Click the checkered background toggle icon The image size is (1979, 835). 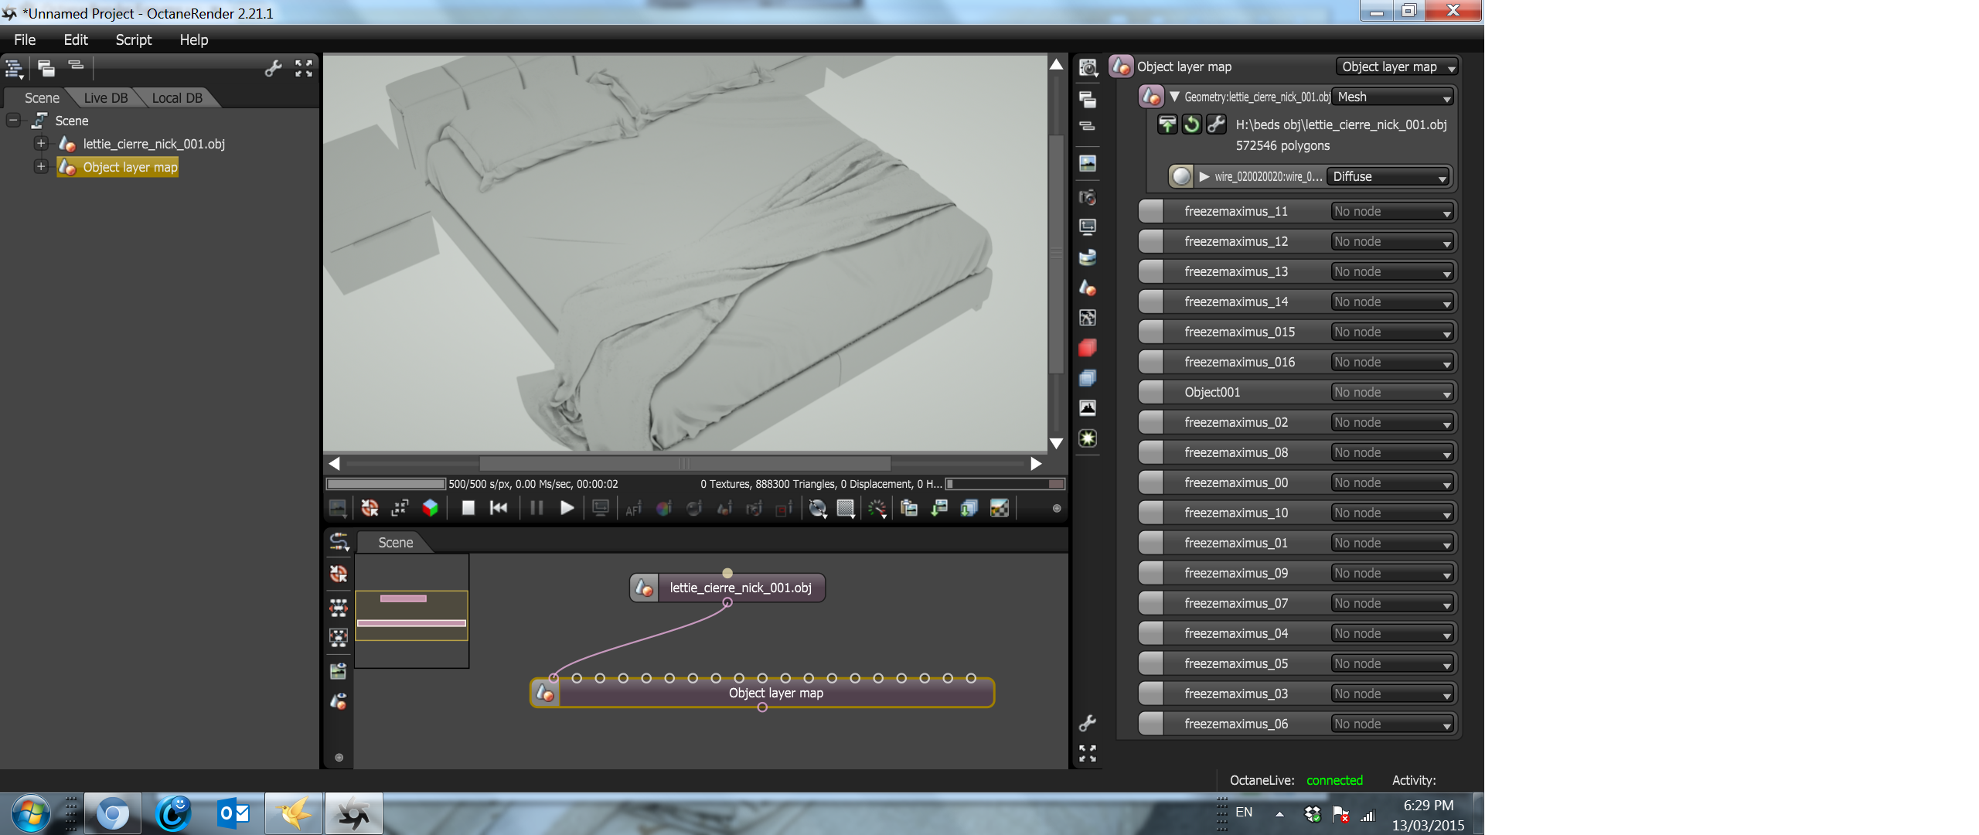coord(1000,508)
